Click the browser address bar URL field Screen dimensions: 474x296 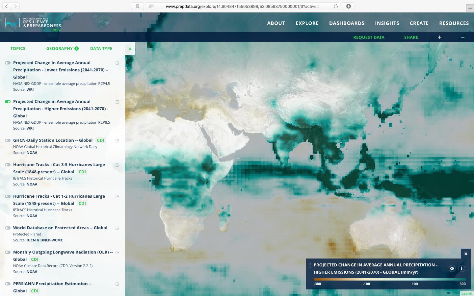[242, 6]
